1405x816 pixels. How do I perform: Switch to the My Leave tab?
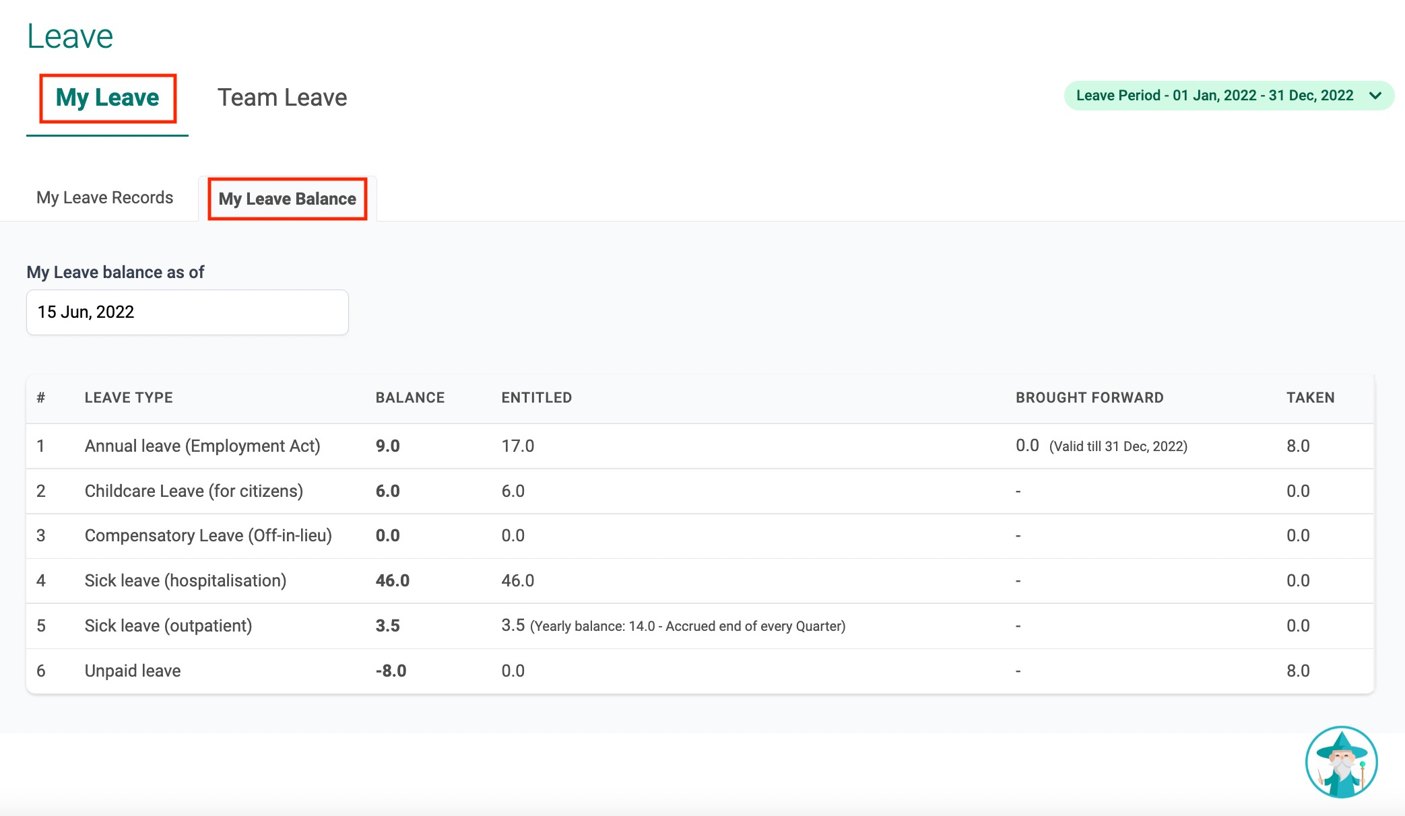click(x=107, y=98)
